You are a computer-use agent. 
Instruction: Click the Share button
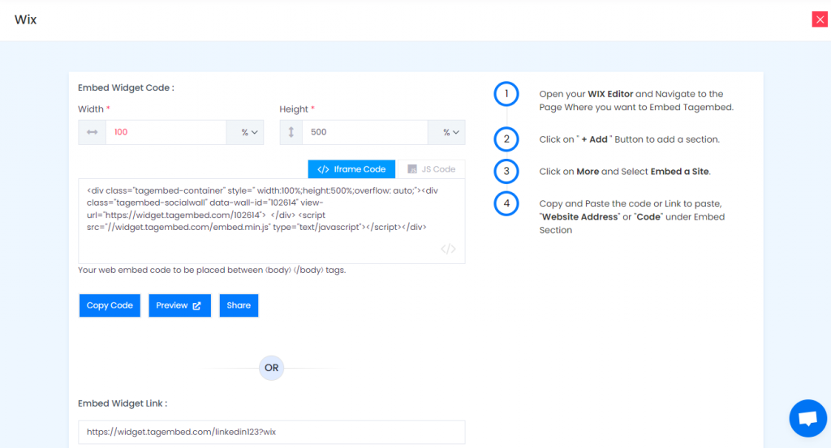coord(239,305)
